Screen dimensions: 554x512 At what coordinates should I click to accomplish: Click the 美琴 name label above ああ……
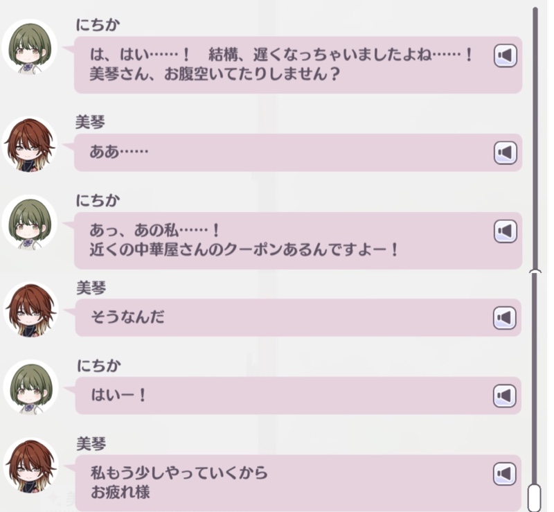coord(91,123)
